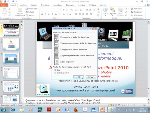Expand Police dialog launcher
The image size is (150, 113).
pos(72,18)
